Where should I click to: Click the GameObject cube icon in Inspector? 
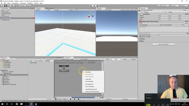140,11
